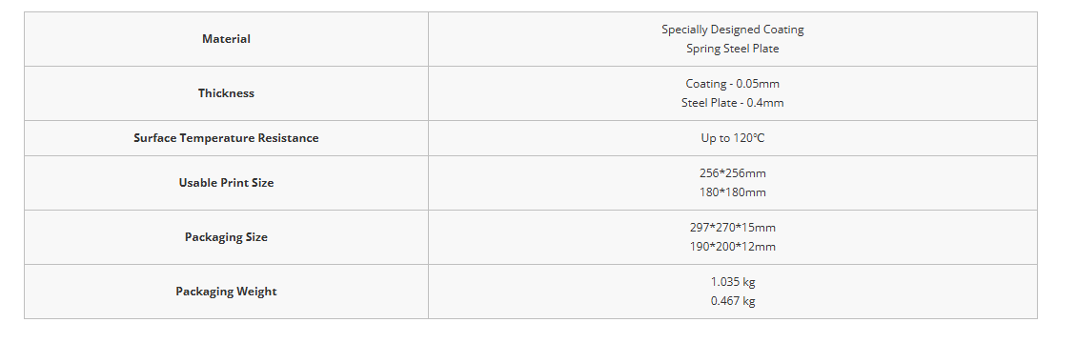Click the 0.467 kg weight value
Viewport: 1076px width, 343px height.
point(732,300)
